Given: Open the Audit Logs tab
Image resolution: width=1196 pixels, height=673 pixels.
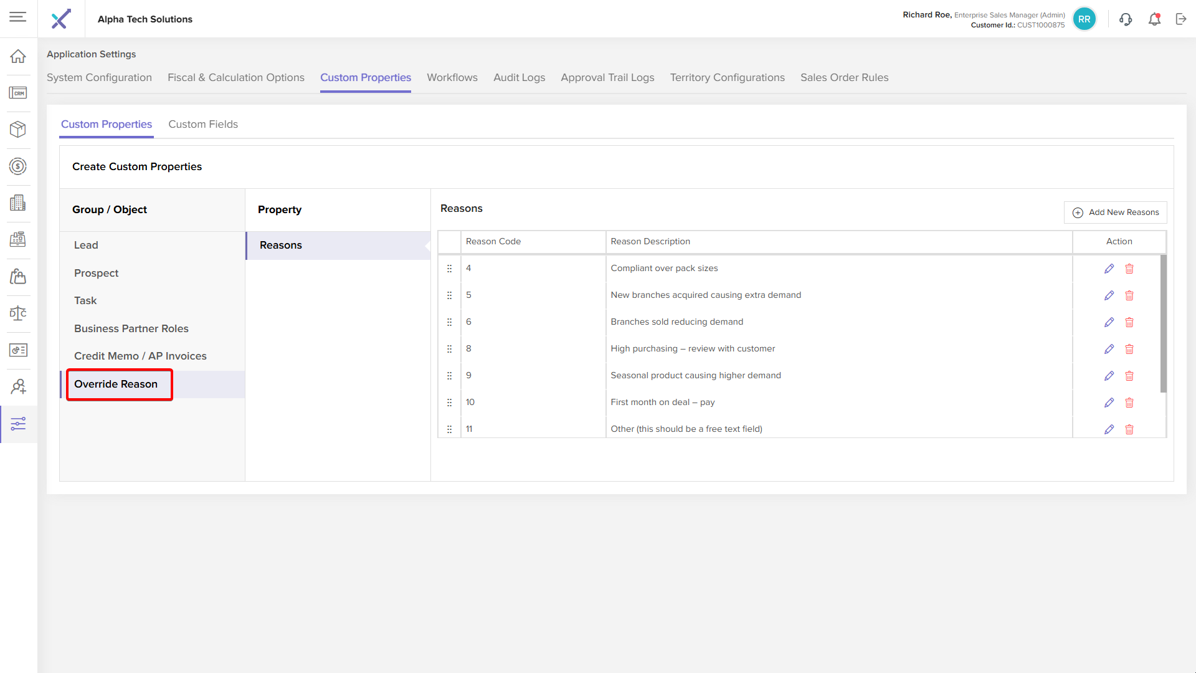Looking at the screenshot, I should tap(519, 77).
